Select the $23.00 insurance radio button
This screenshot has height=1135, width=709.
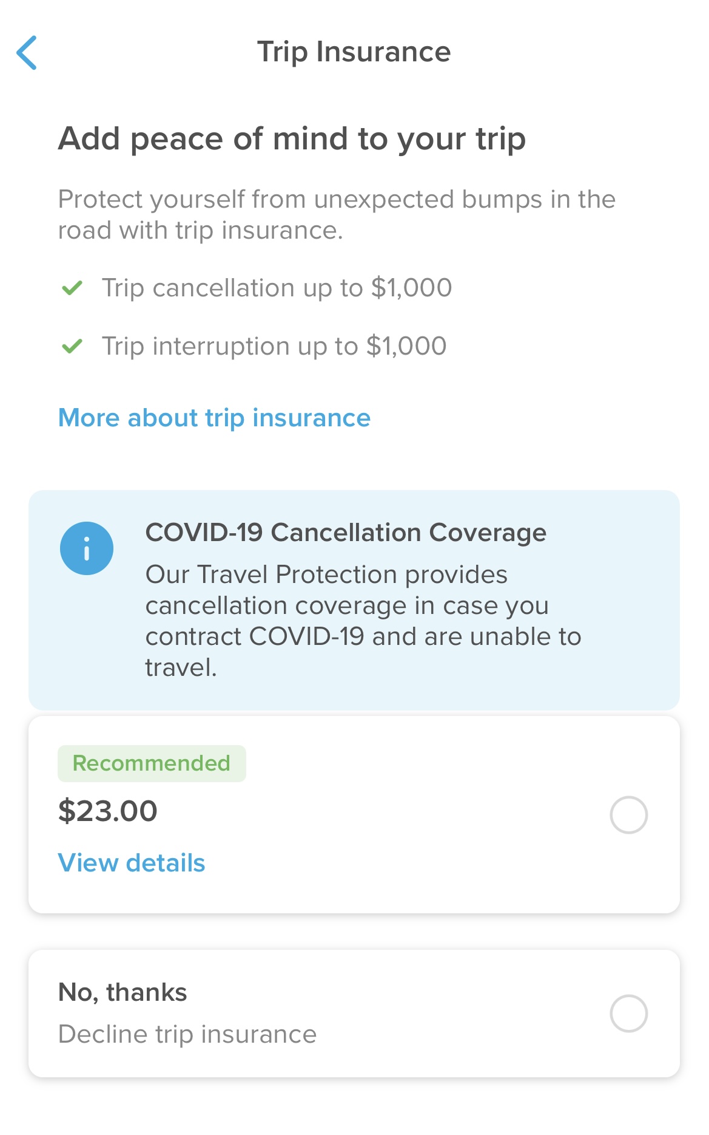(x=628, y=814)
